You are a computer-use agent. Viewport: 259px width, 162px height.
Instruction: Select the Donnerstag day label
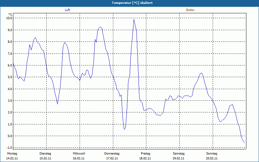click(x=112, y=153)
